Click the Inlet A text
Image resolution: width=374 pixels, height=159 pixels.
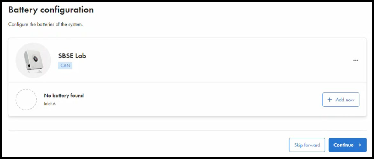click(x=50, y=104)
